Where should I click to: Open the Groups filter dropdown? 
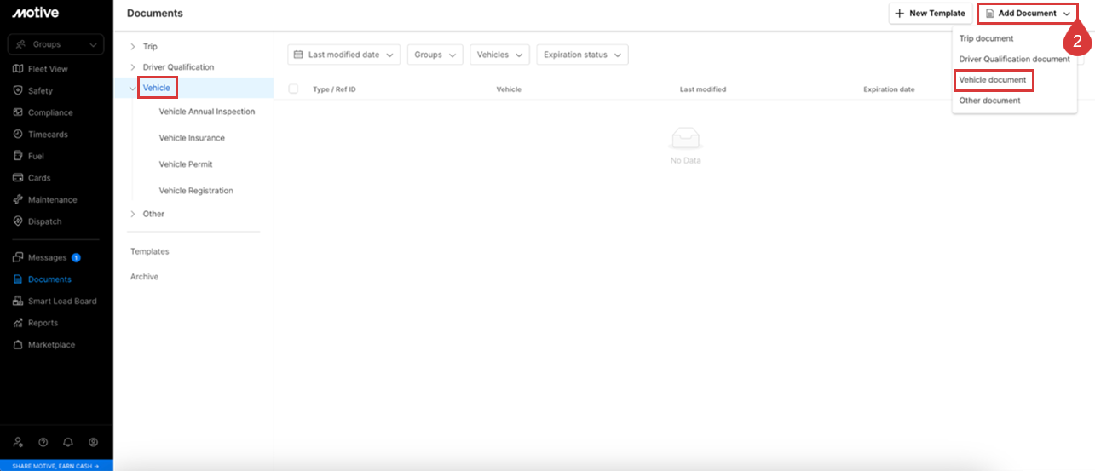click(435, 55)
